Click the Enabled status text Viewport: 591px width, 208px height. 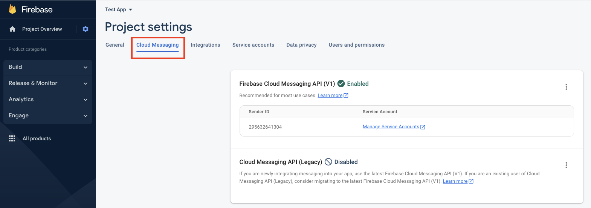tap(358, 84)
